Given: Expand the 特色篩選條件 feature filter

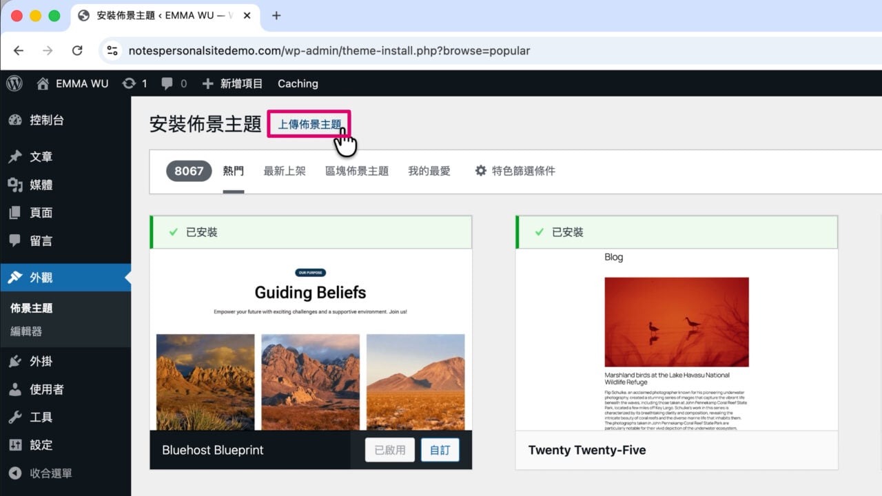Looking at the screenshot, I should click(515, 171).
